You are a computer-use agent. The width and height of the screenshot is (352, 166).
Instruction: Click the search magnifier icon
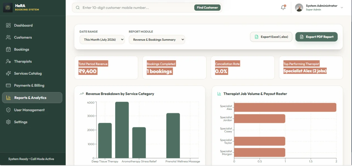coord(78,8)
